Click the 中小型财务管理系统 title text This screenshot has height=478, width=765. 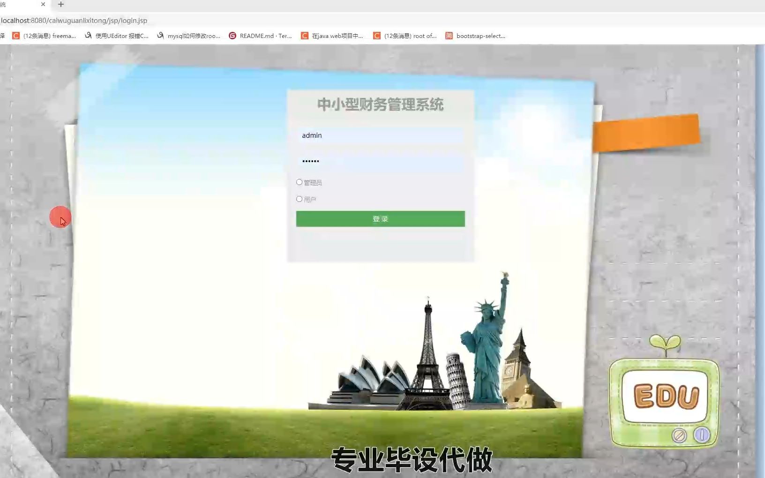pyautogui.click(x=380, y=105)
